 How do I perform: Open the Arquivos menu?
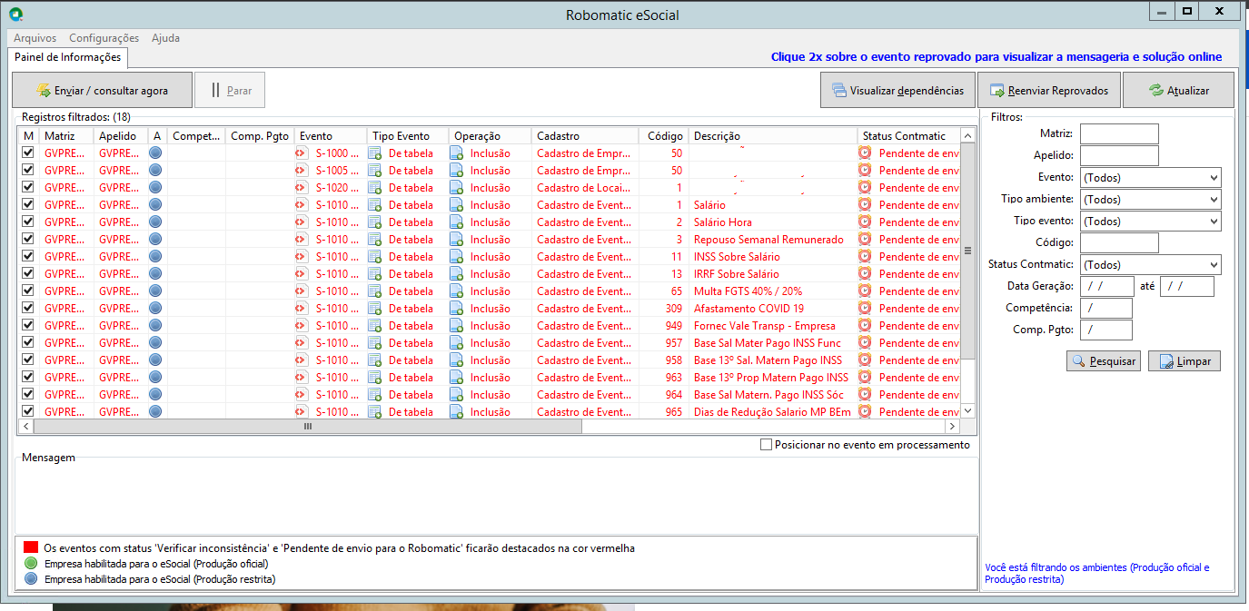point(35,38)
